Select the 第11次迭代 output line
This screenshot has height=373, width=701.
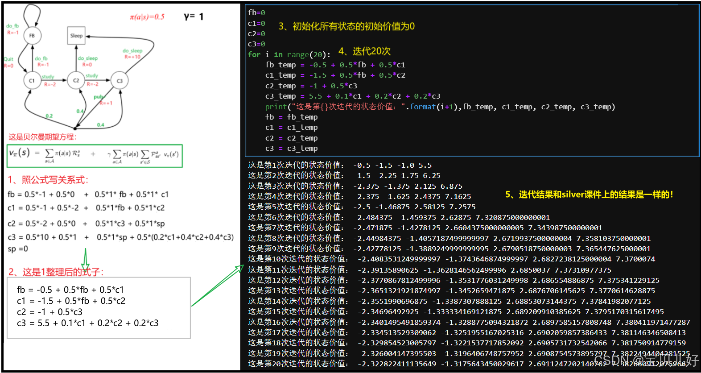pos(430,270)
